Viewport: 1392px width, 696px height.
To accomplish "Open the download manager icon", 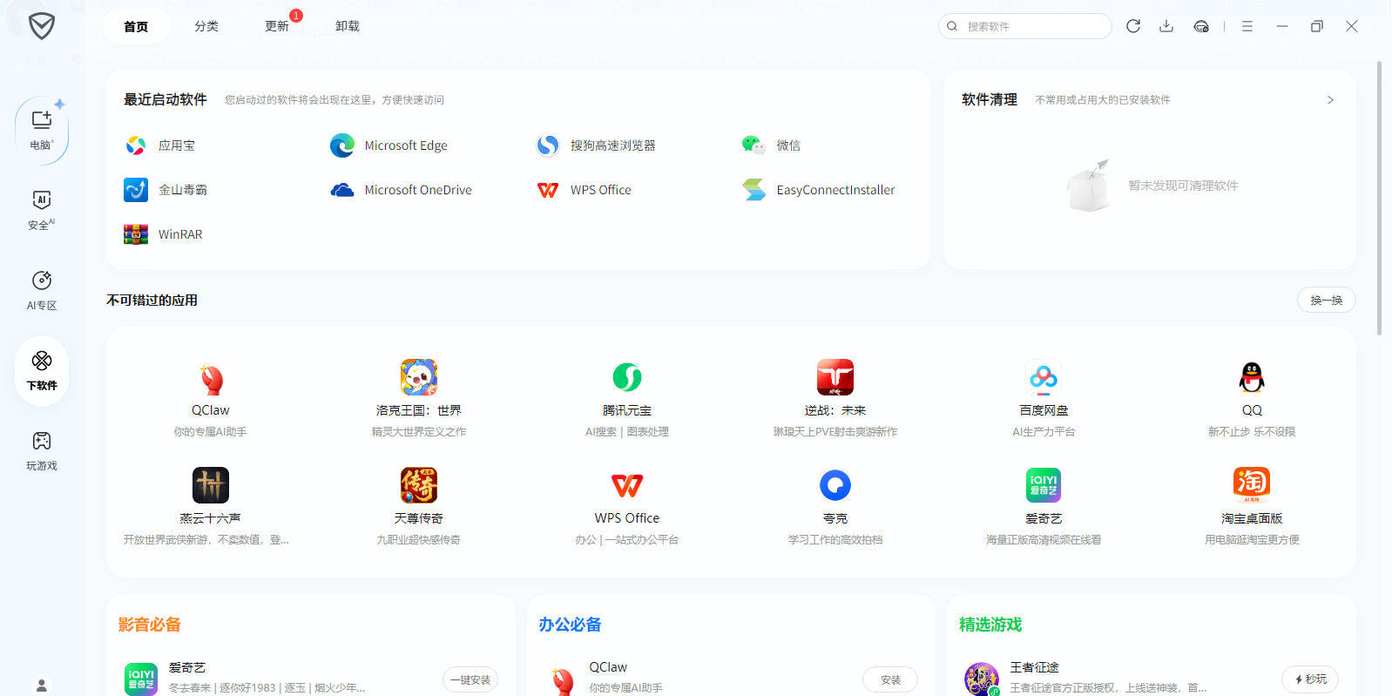I will 1166,26.
